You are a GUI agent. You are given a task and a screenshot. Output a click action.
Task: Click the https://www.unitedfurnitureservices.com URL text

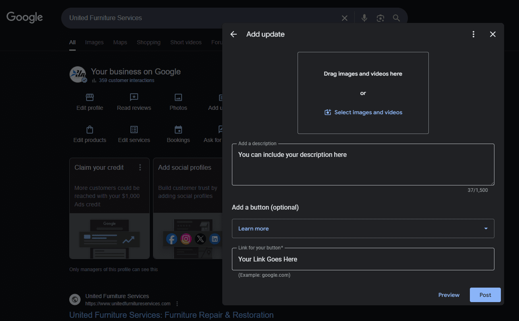coord(128,304)
